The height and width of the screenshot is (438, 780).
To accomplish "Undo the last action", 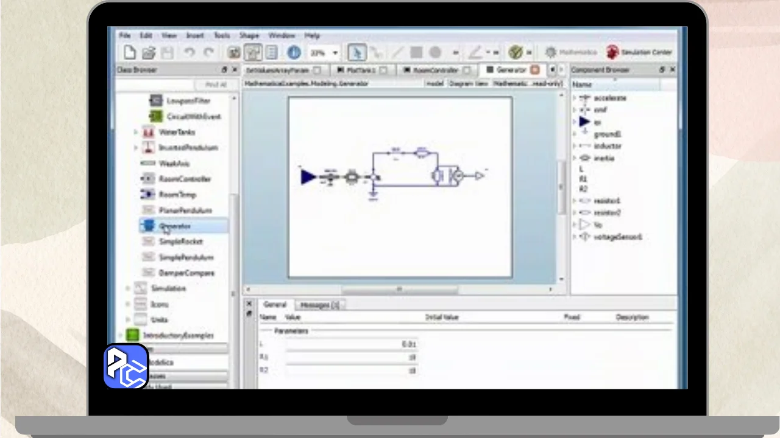I will [x=190, y=53].
